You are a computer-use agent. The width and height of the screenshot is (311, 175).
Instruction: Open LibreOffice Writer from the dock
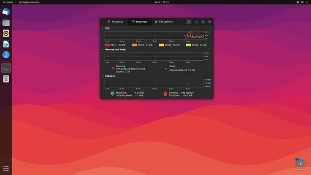point(6,44)
